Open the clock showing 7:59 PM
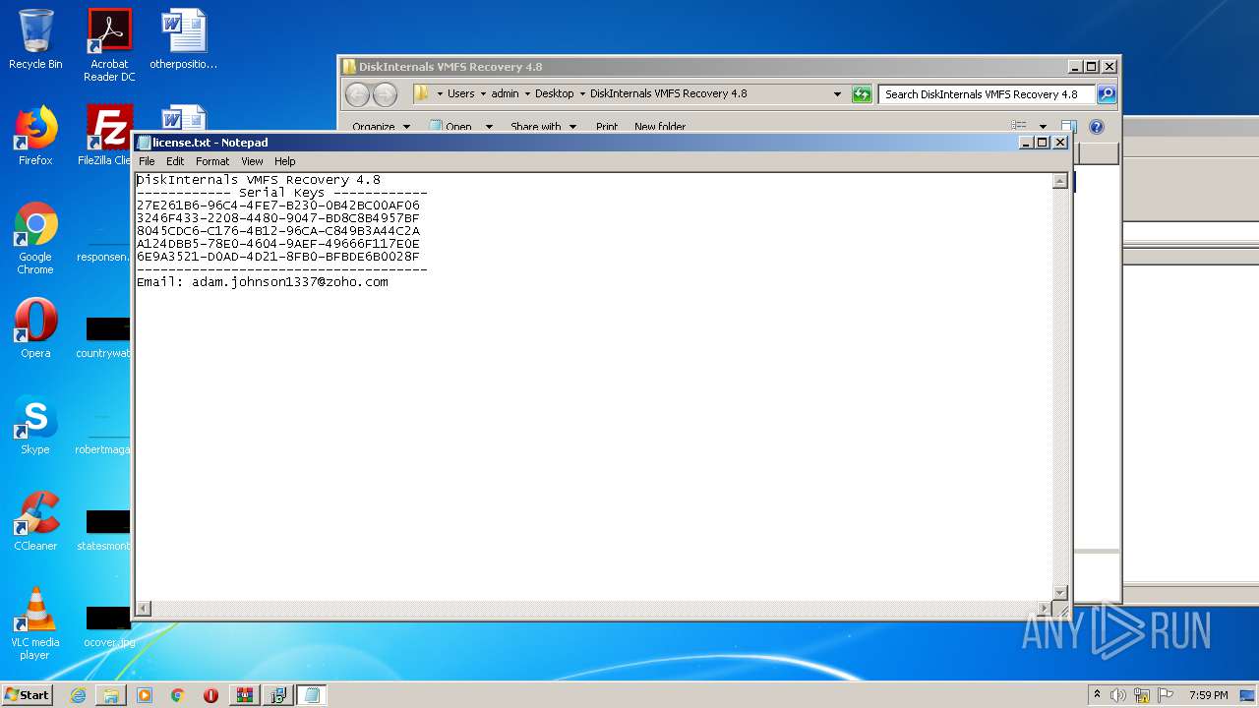Screen dimensions: 1259x708 point(1208,695)
